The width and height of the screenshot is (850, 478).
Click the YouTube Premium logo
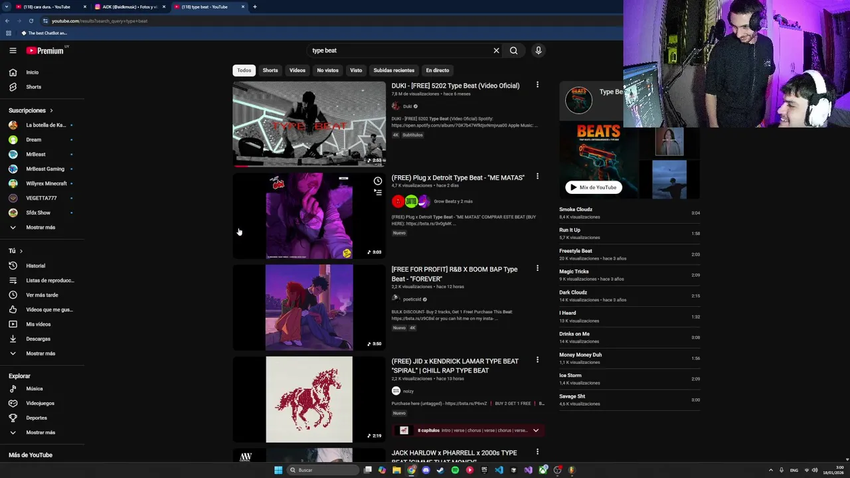[45, 50]
